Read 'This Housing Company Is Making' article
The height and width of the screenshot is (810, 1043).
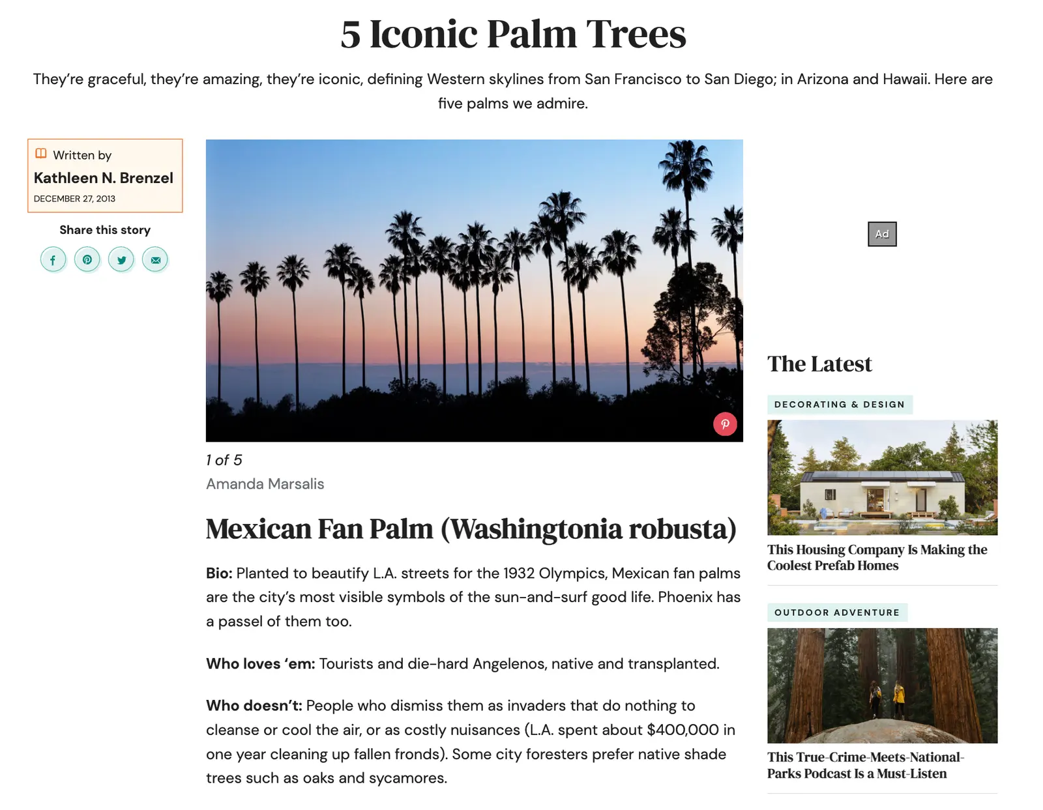pyautogui.click(x=877, y=558)
